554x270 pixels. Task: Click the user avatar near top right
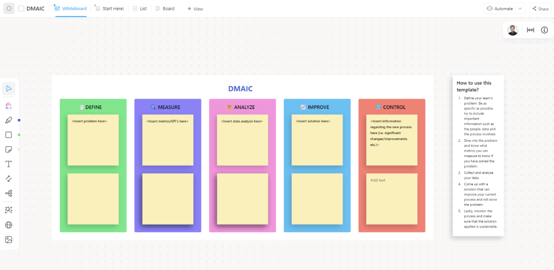click(x=512, y=30)
